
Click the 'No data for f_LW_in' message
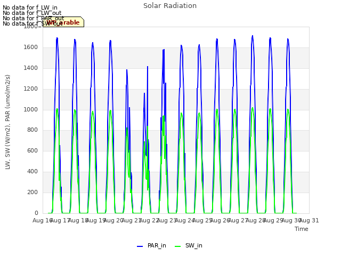coord(30,7)
